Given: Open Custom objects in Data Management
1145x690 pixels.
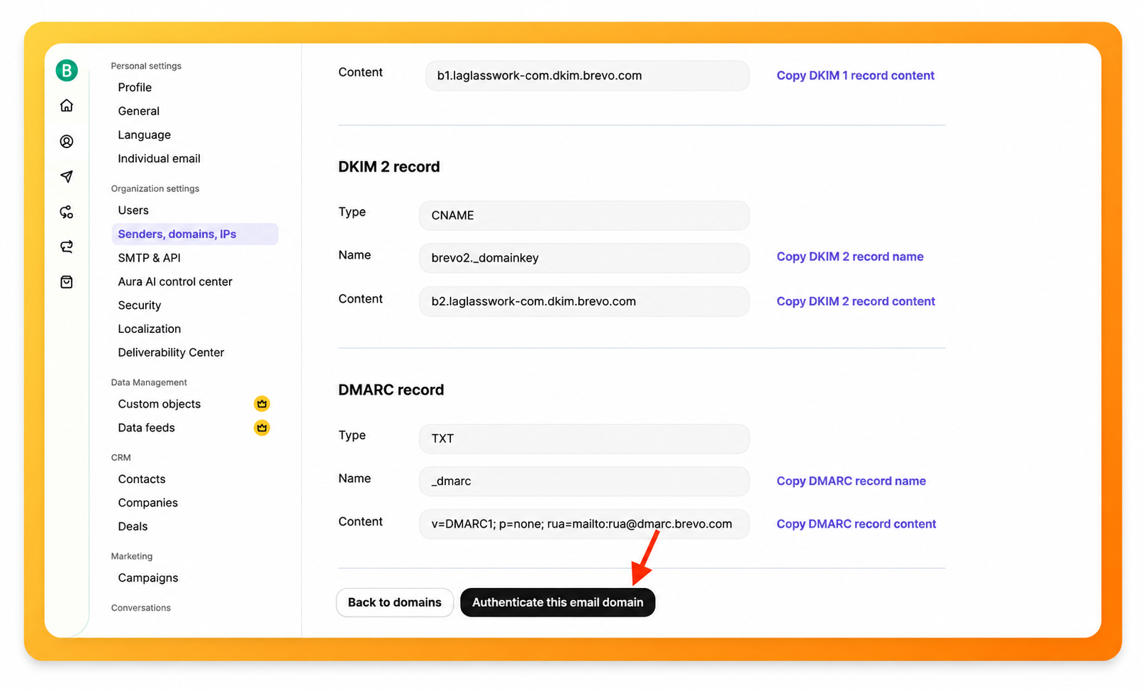Looking at the screenshot, I should pos(160,404).
